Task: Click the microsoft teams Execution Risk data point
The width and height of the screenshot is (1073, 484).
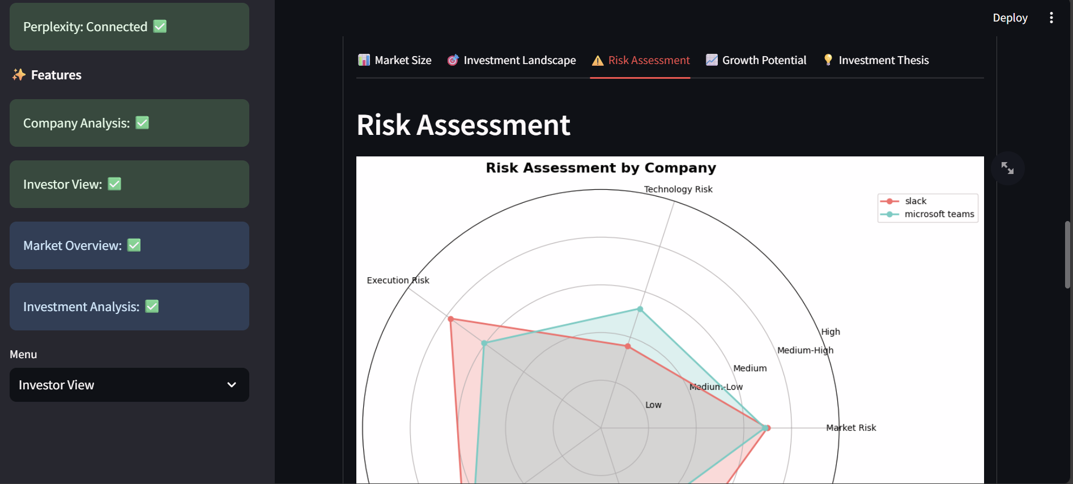Action: (x=484, y=343)
